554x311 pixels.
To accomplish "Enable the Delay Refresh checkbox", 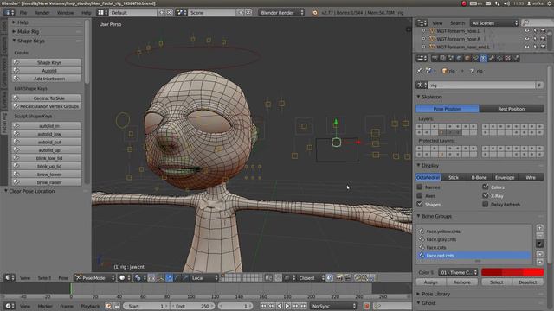I will pos(486,204).
